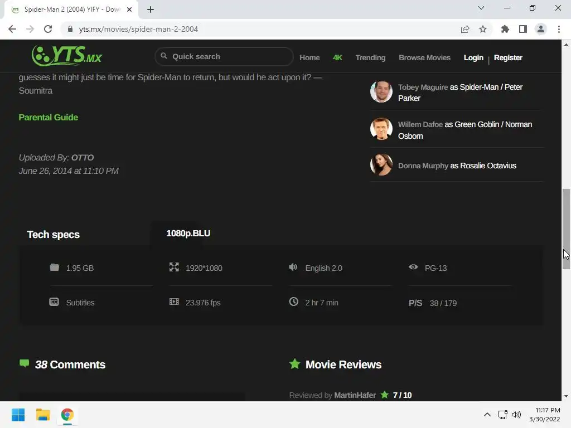Select the Spider-Man 2 (2004) YIFY tab
This screenshot has height=428, width=571.
(x=71, y=9)
